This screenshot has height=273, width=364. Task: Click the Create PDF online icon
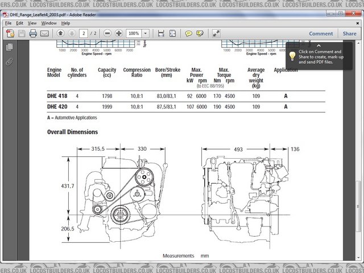click(x=10, y=34)
